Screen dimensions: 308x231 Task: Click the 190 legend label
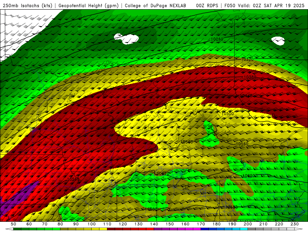tap(232, 224)
